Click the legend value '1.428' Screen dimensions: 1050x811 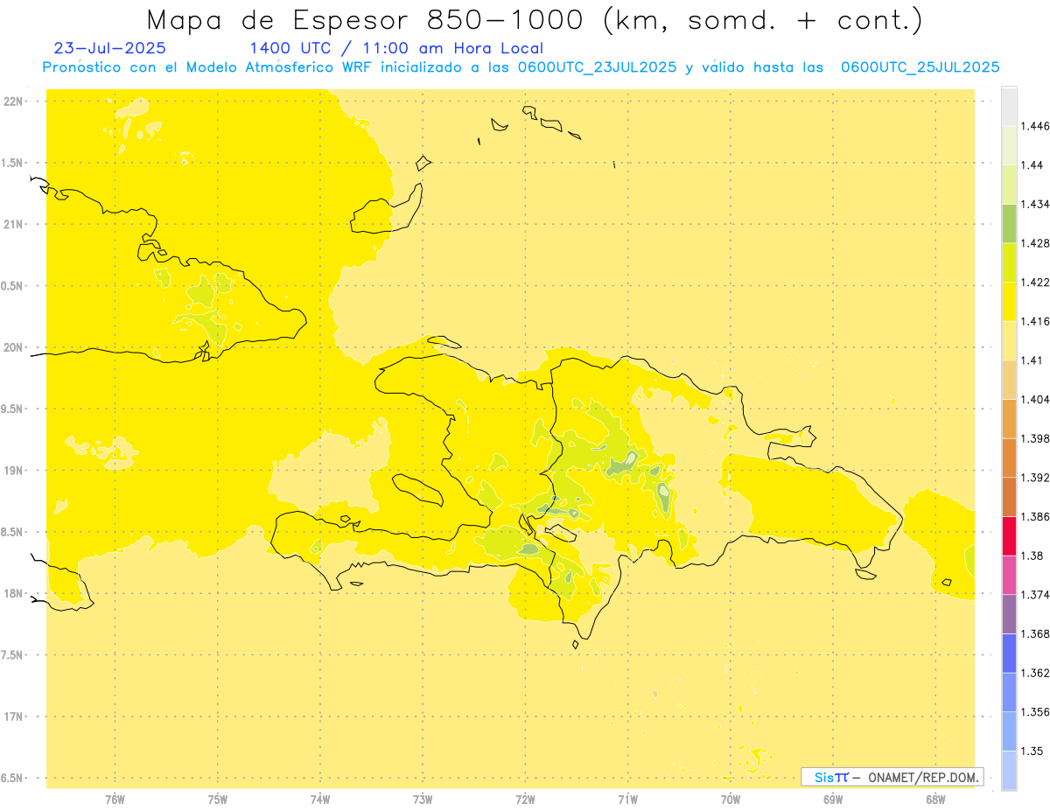(1035, 243)
